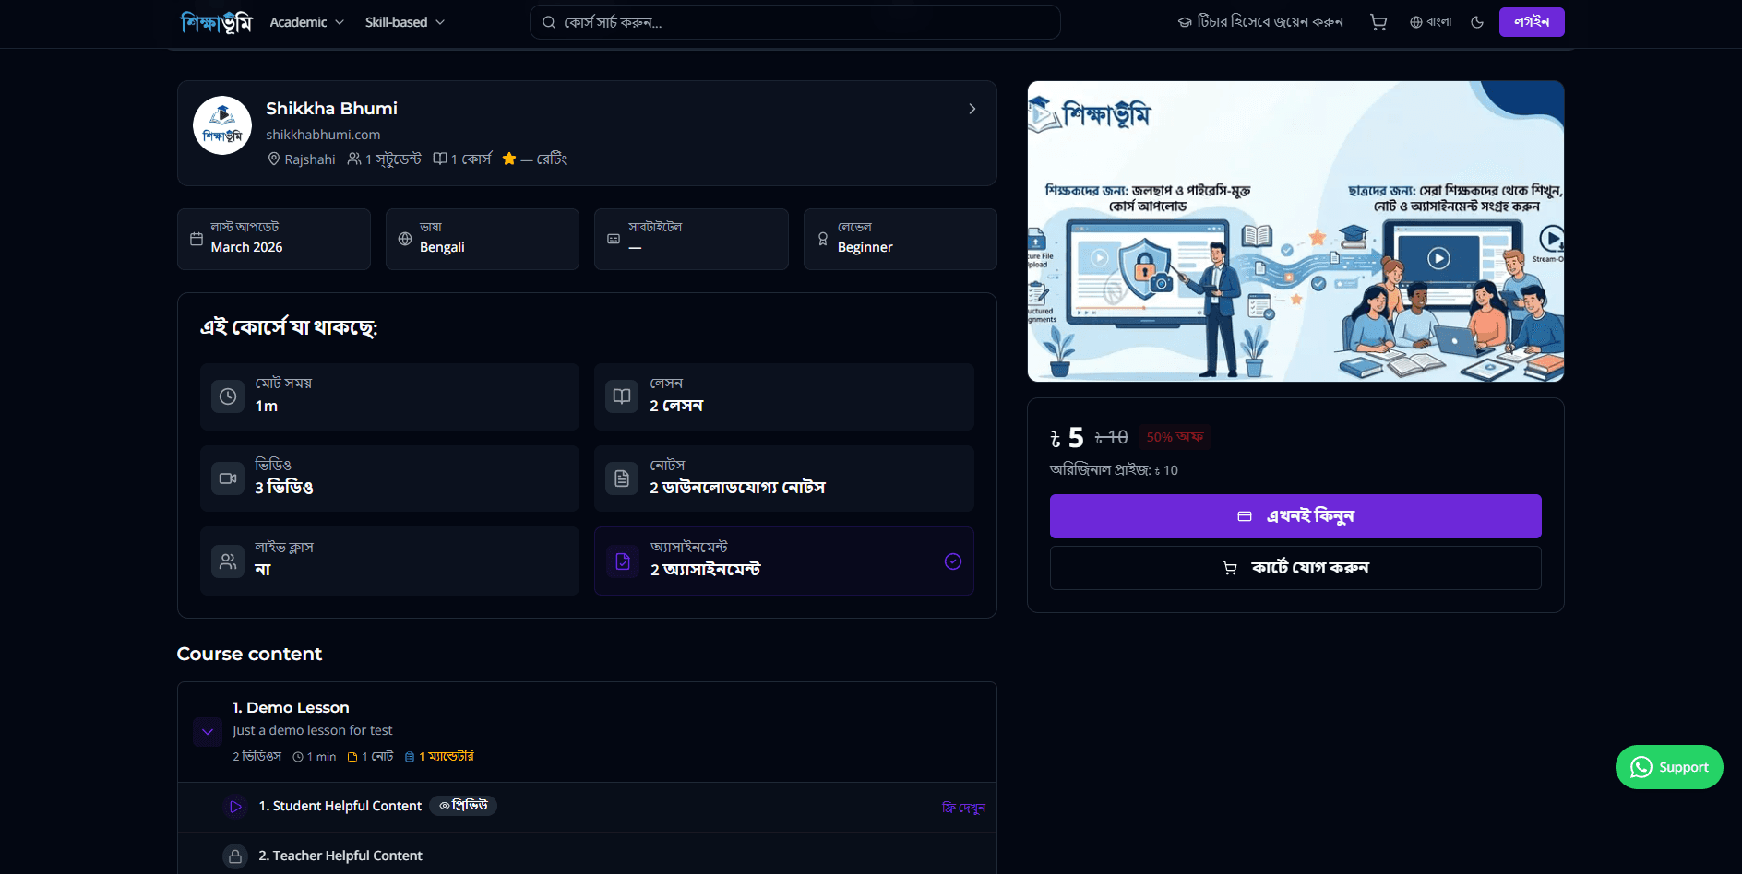Open the Academic dropdown menu

click(306, 22)
